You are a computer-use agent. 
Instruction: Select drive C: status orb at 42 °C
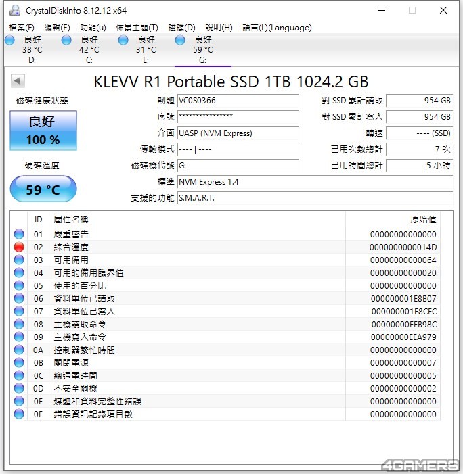[66, 40]
